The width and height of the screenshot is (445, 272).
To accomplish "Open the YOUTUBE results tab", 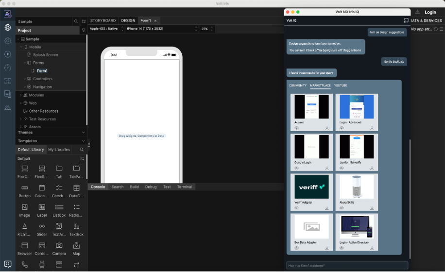I will click(341, 85).
